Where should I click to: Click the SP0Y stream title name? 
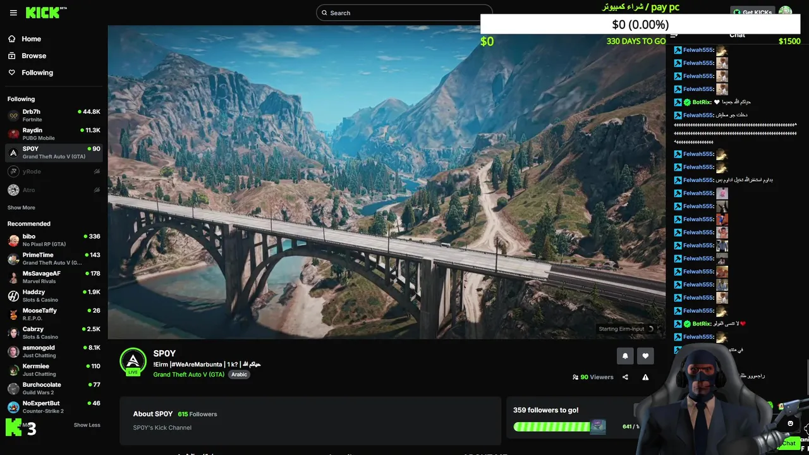pyautogui.click(x=164, y=353)
